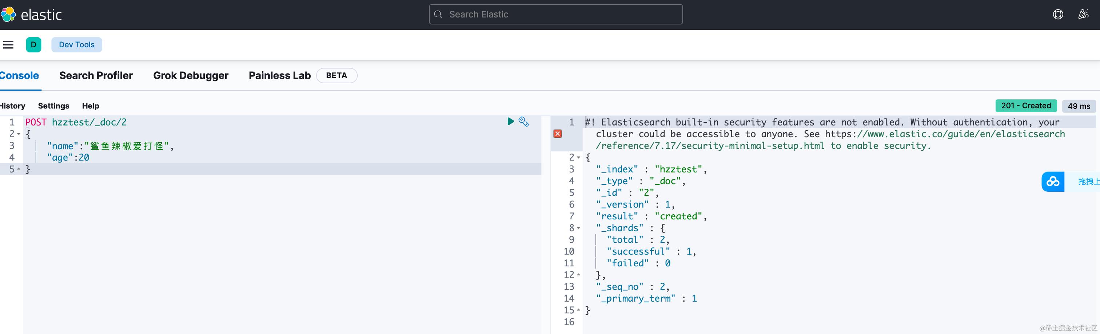This screenshot has height=334, width=1100.
Task: Collapse request body fold arrow on line 2
Action: coord(19,134)
